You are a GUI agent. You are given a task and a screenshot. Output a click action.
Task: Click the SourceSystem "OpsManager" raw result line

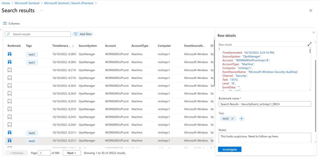click(x=242, y=57)
